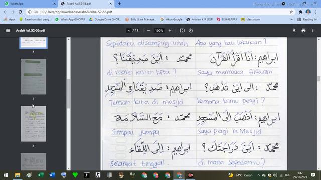The width and height of the screenshot is (321, 180).
Task: Click the fit to page icon
Action: (x=182, y=31)
